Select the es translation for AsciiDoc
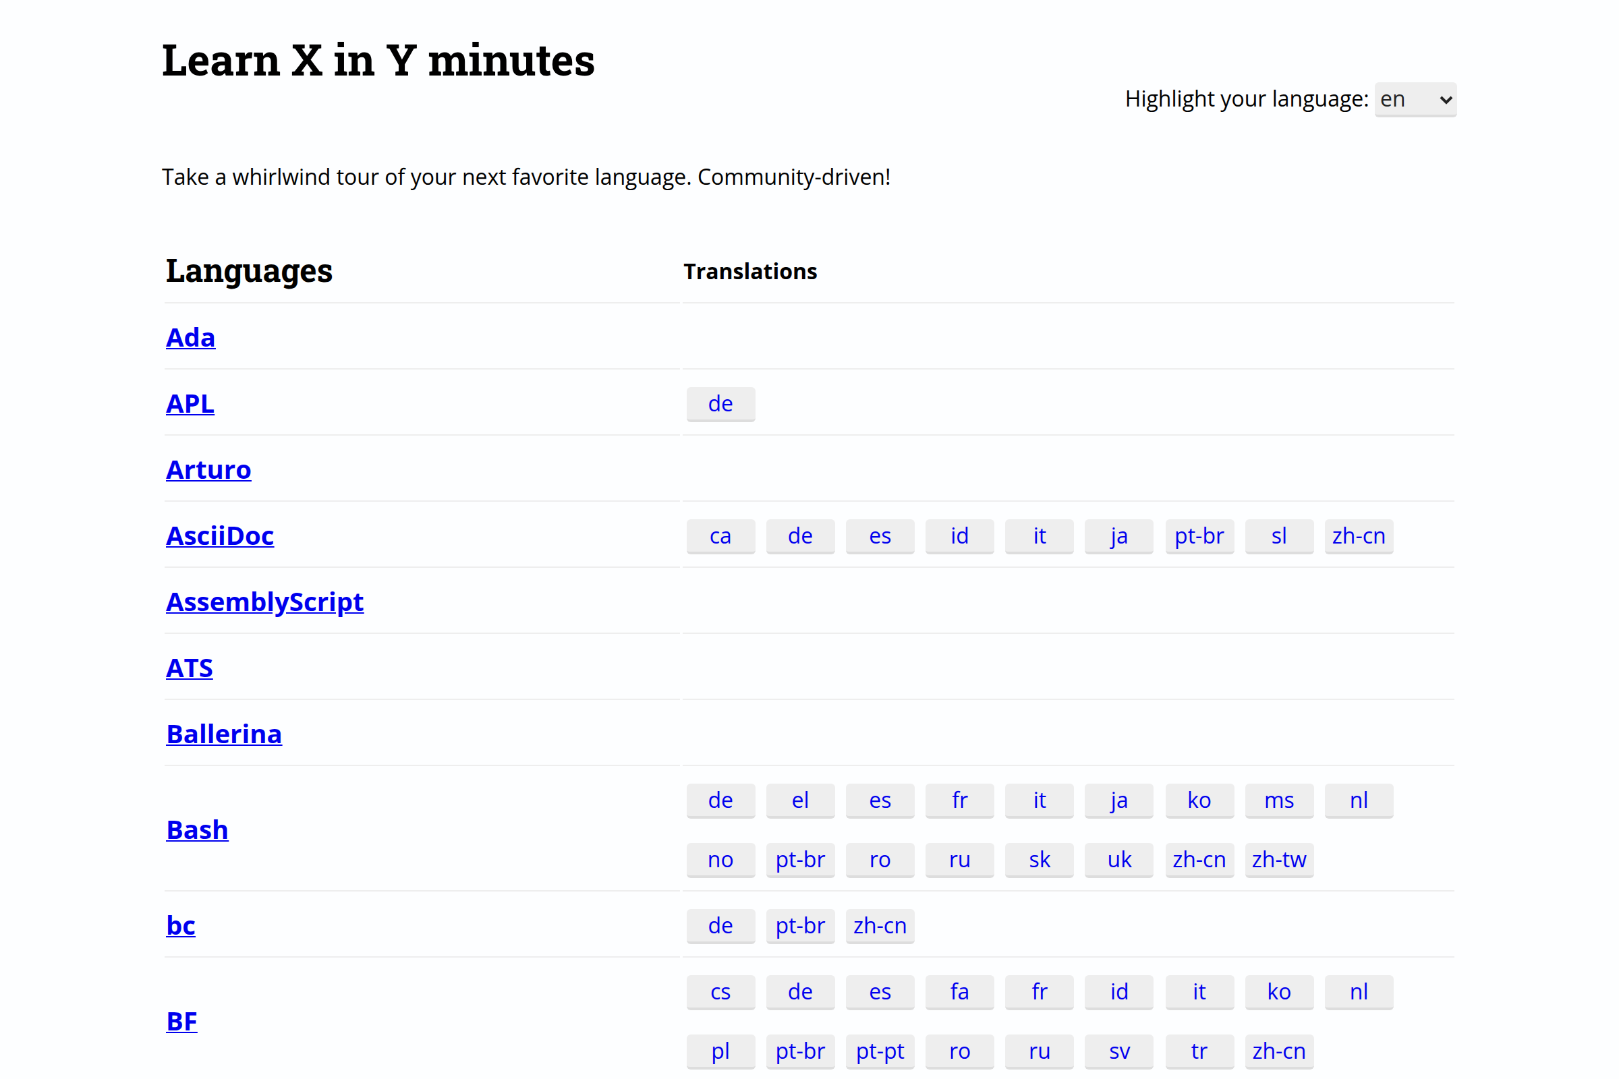 pos(880,536)
